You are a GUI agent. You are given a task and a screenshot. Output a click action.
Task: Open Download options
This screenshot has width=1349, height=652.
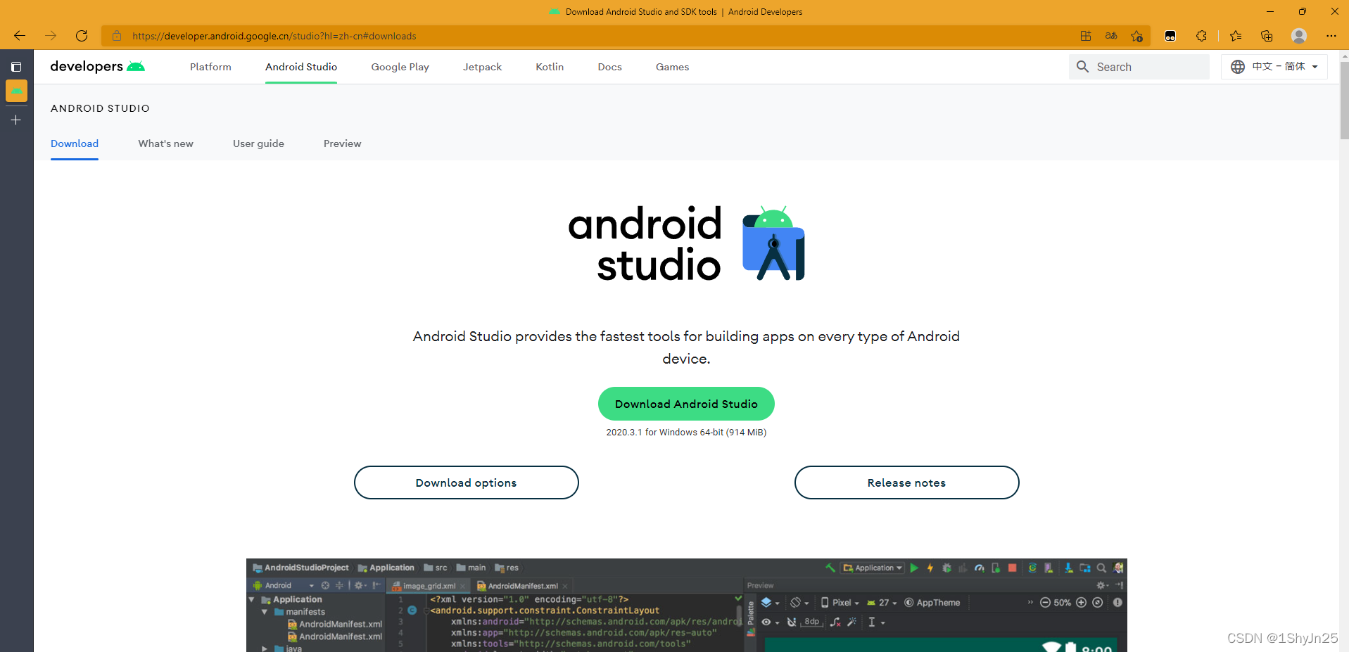click(x=466, y=482)
